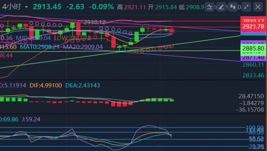Screen dimensions: 267x151
Task: Select the pencil drawing tool
Action: pyautogui.click(x=221, y=7)
